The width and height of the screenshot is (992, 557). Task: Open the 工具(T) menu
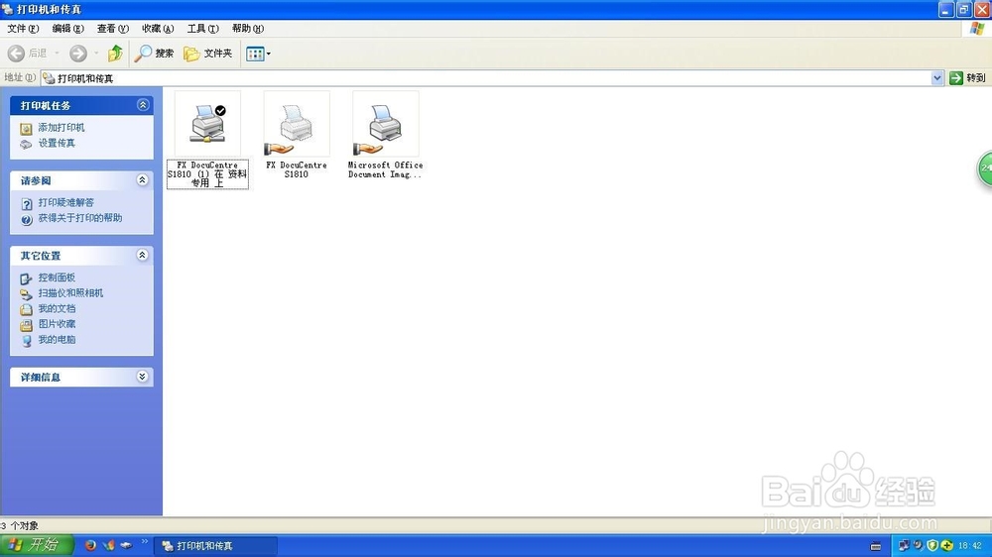click(202, 29)
